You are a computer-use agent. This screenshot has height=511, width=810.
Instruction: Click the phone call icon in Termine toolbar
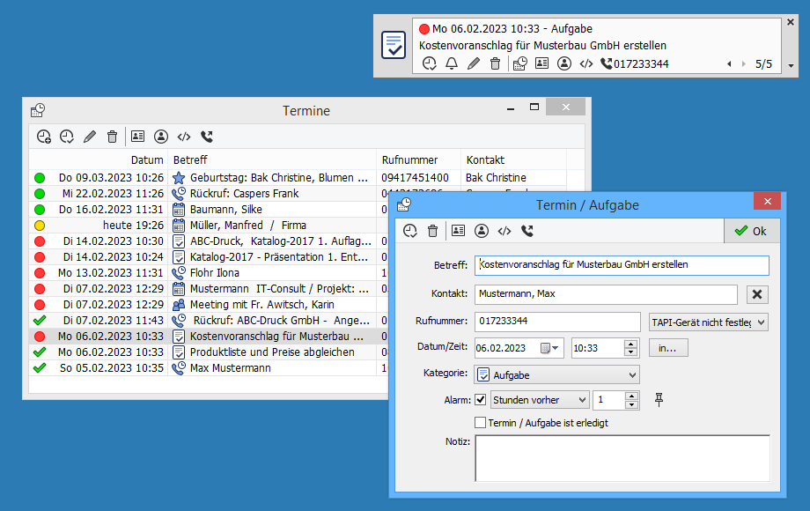tap(207, 137)
